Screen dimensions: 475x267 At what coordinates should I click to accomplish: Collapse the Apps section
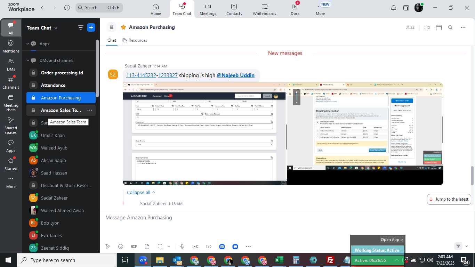28,44
